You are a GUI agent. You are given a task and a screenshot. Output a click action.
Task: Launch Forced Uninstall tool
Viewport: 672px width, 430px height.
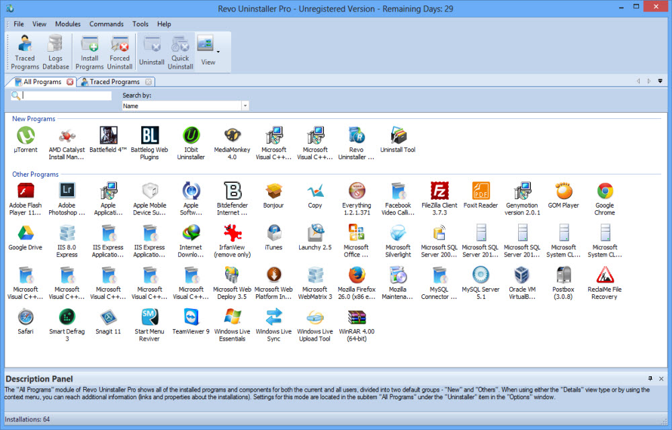click(120, 52)
